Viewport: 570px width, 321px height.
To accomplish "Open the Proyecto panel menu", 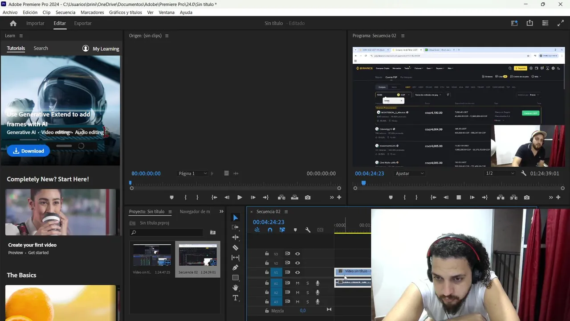I will (x=170, y=212).
